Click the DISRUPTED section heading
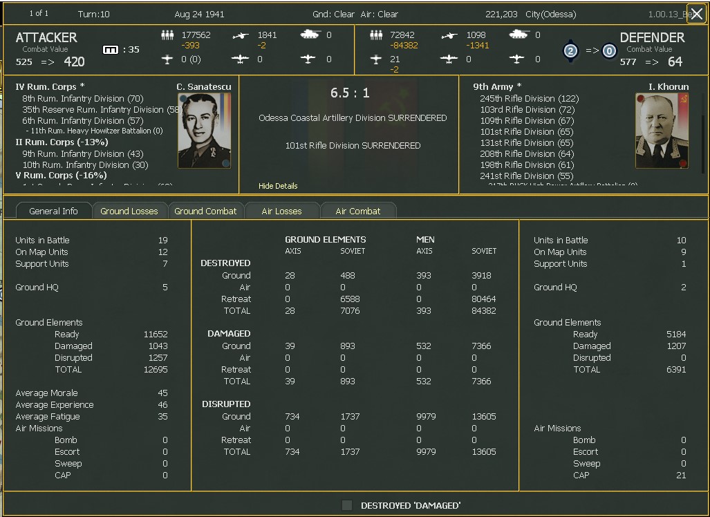The height and width of the screenshot is (517, 710). point(226,404)
